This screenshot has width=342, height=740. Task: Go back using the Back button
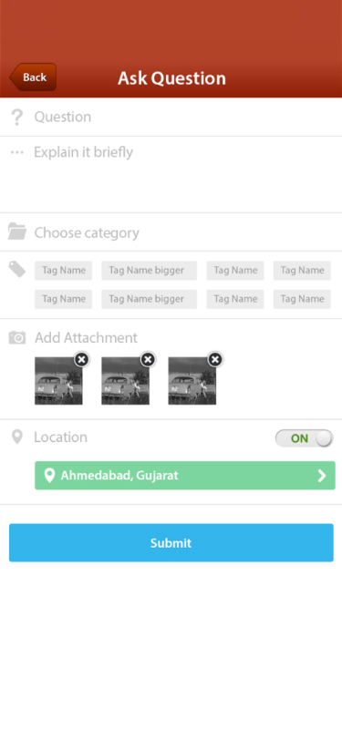pyautogui.click(x=33, y=77)
